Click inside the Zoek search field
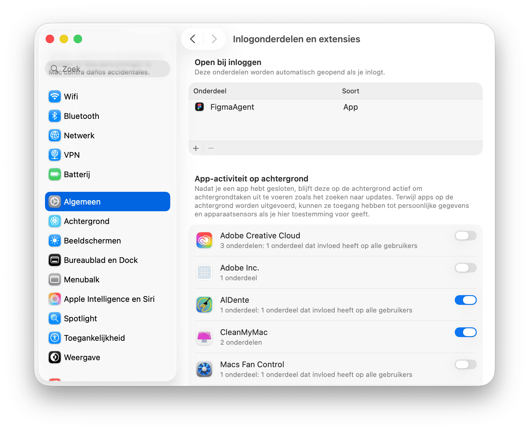The height and width of the screenshot is (431, 529). pos(107,69)
